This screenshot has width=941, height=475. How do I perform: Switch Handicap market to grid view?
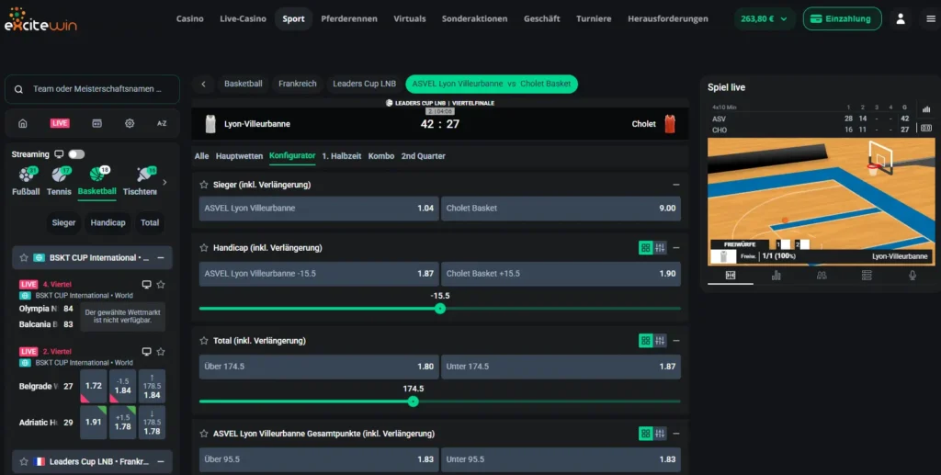coord(646,248)
